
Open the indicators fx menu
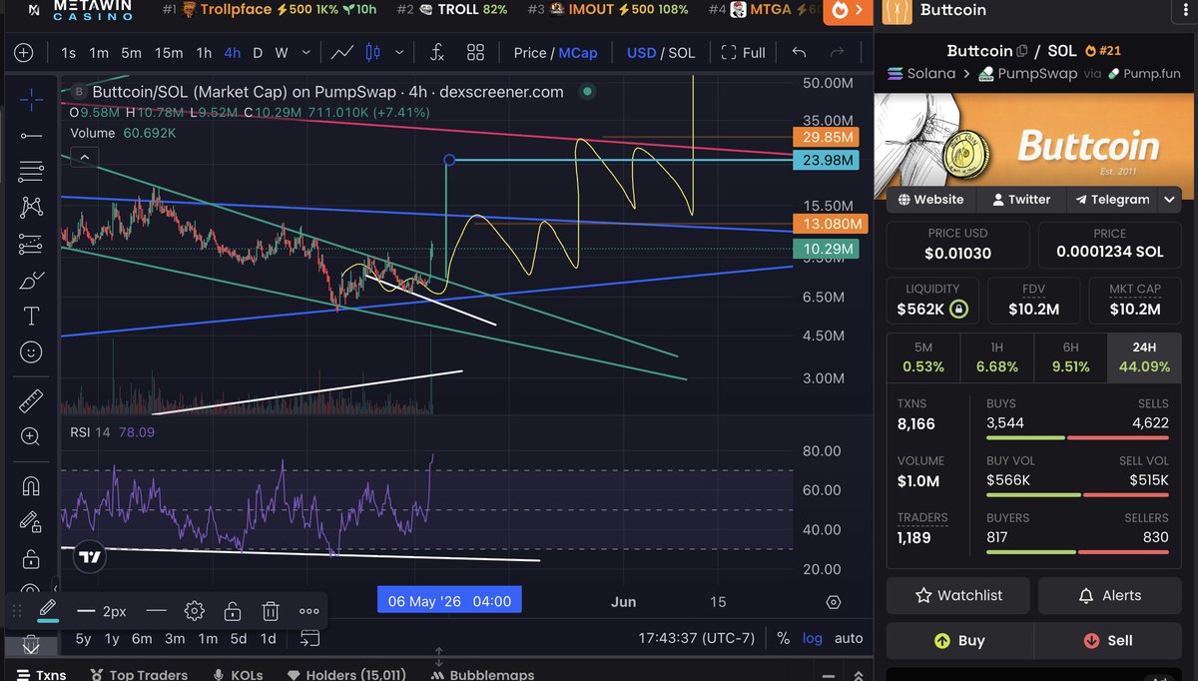point(437,53)
